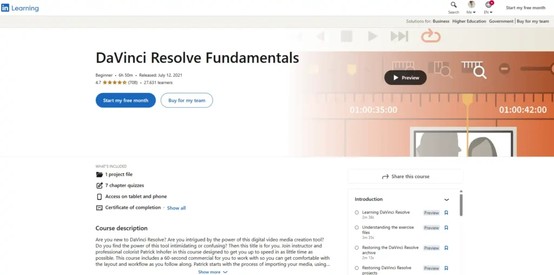The width and height of the screenshot is (554, 275).
Task: Click the notification badge on the globe
Action: coord(491,3)
